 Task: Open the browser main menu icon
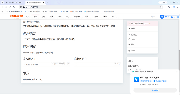pyautogui.click(x=177, y=7)
